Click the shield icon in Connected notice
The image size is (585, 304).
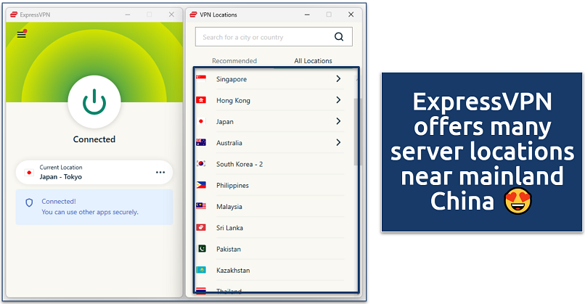[29, 203]
